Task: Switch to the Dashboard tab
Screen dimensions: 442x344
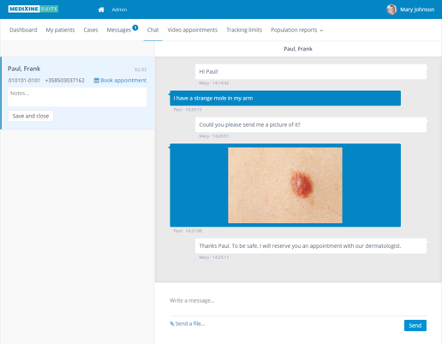Action: (23, 30)
